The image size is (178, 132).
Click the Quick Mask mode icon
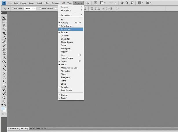click(4, 114)
